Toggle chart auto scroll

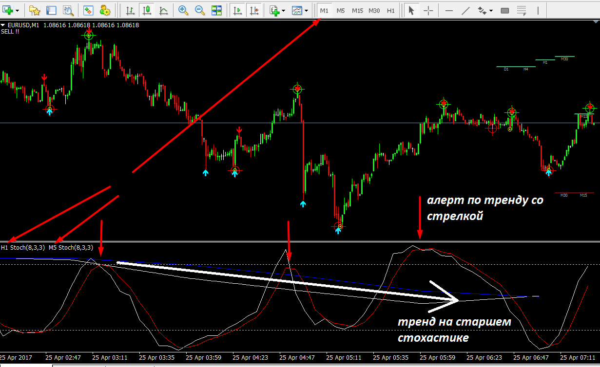click(237, 10)
